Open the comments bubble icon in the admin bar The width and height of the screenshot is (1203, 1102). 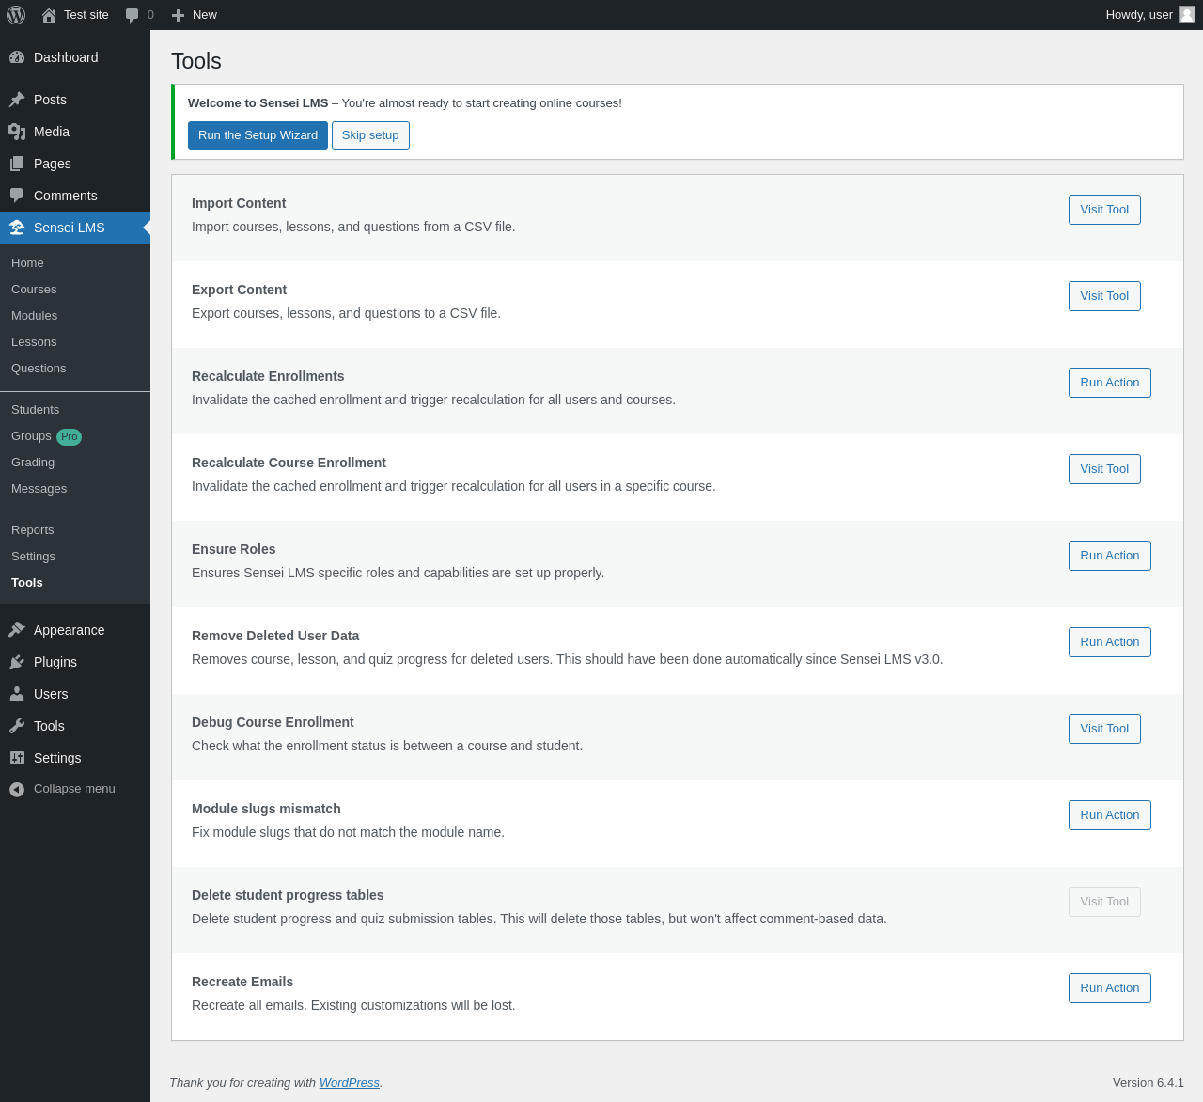tap(133, 15)
